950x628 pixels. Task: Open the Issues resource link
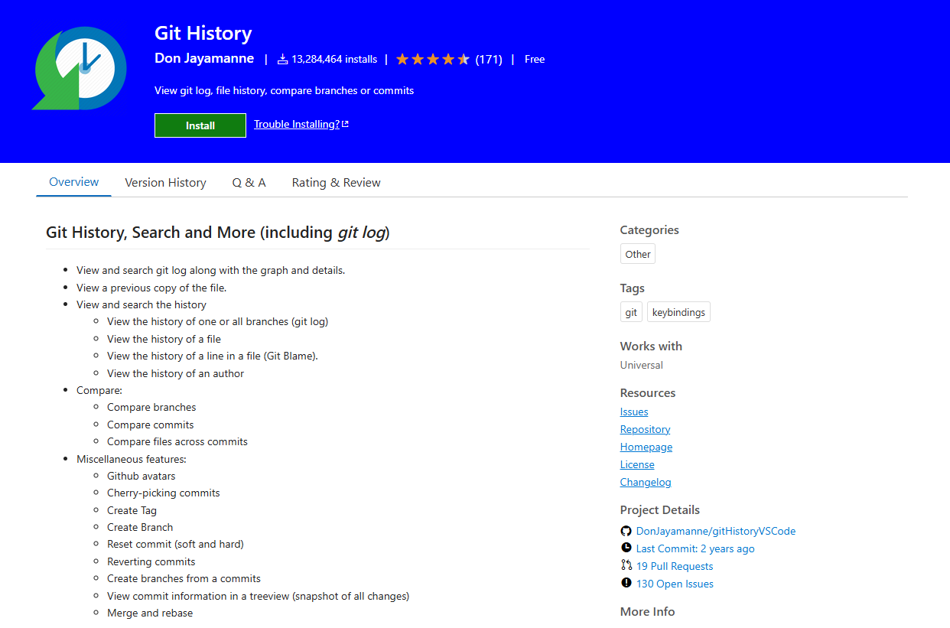click(x=634, y=412)
